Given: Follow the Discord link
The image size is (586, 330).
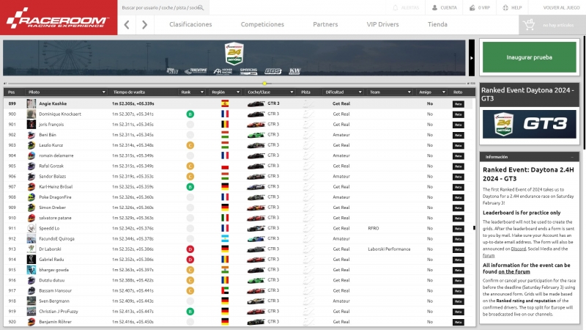Looking at the screenshot, I should 518,249.
